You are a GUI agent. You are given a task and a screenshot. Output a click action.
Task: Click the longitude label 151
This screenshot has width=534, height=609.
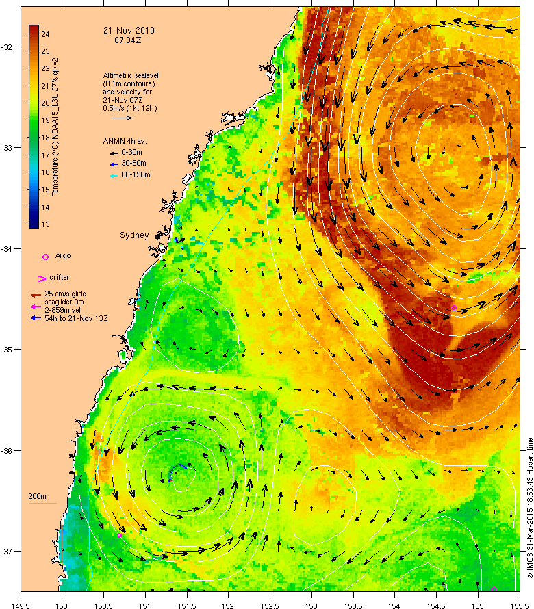[x=145, y=606]
